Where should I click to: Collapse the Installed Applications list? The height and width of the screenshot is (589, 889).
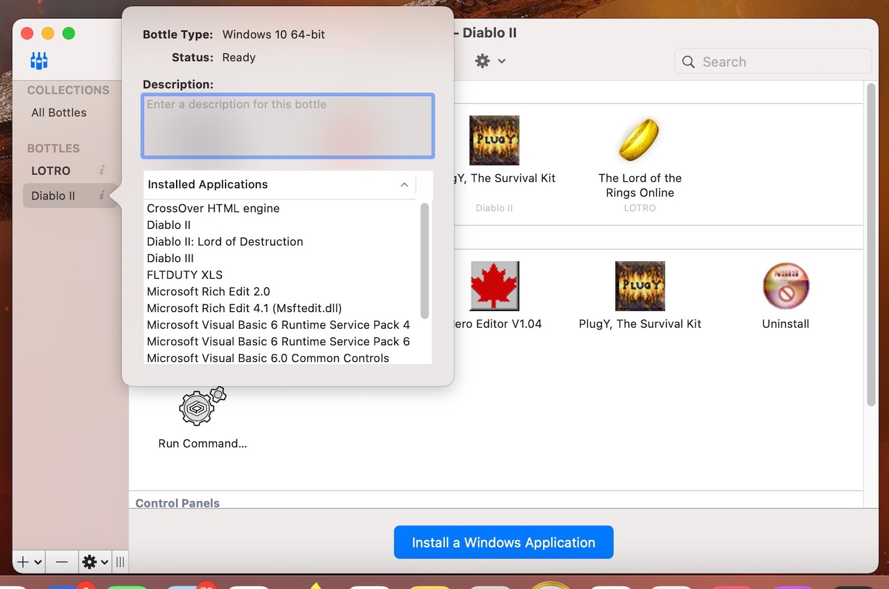pos(404,184)
